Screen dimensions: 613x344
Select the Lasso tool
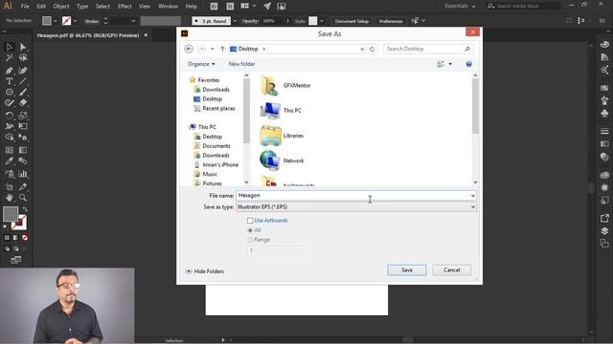pos(23,58)
